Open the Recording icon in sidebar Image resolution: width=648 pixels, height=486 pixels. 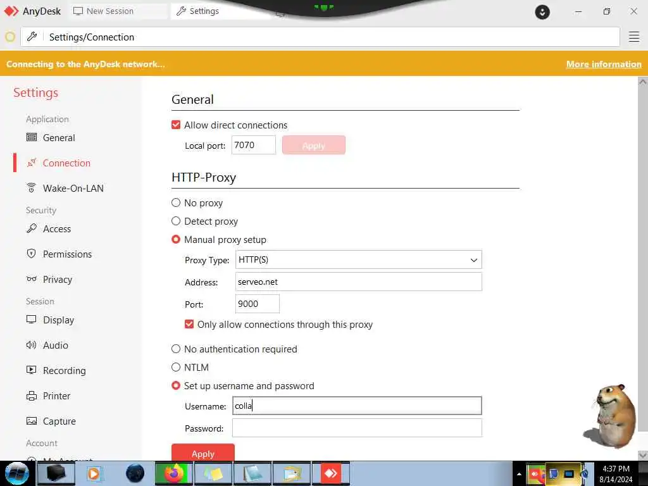[32, 370]
